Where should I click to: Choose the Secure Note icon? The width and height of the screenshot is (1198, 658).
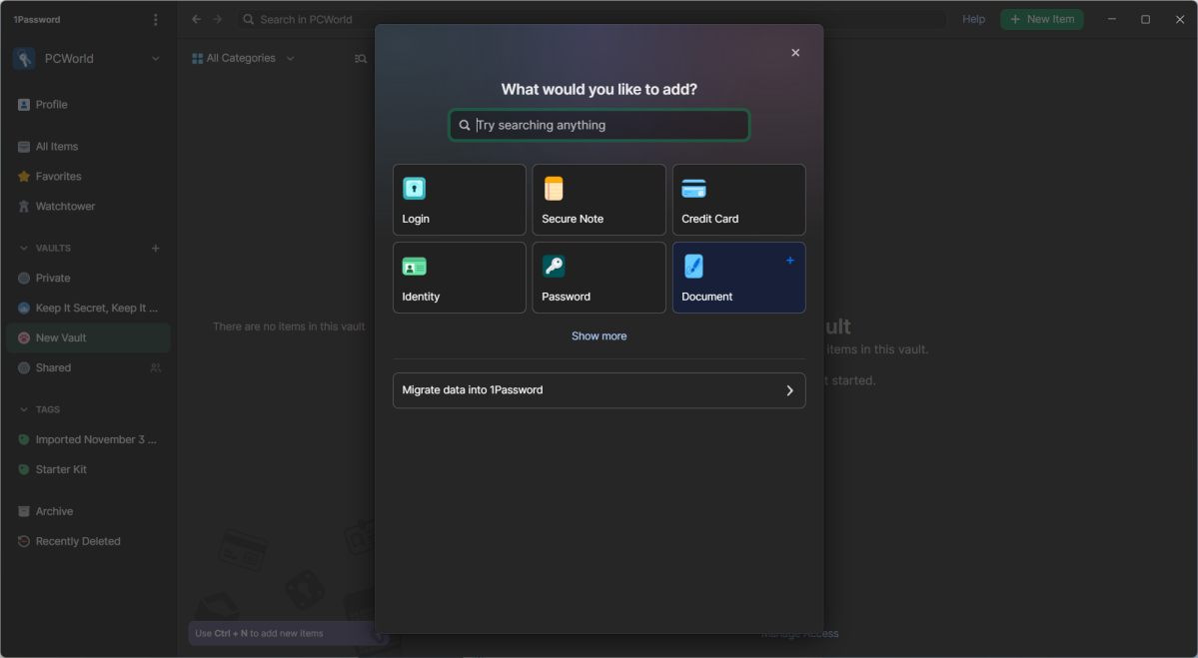[554, 188]
